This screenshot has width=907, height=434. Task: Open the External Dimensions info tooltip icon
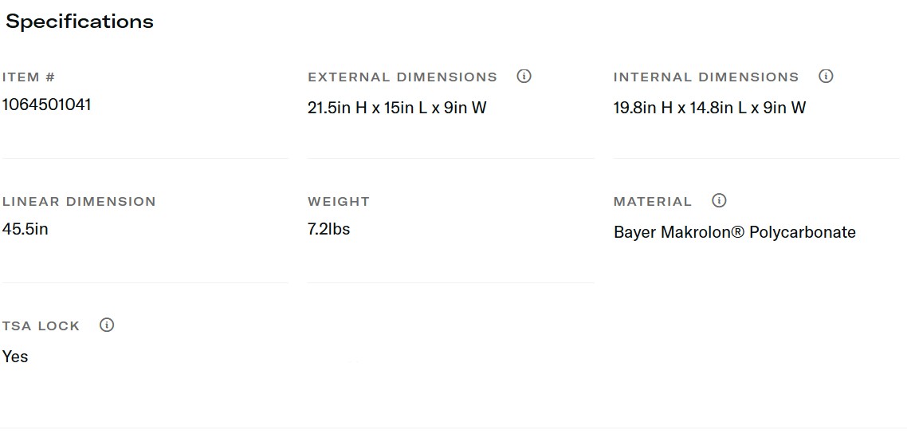pos(524,77)
